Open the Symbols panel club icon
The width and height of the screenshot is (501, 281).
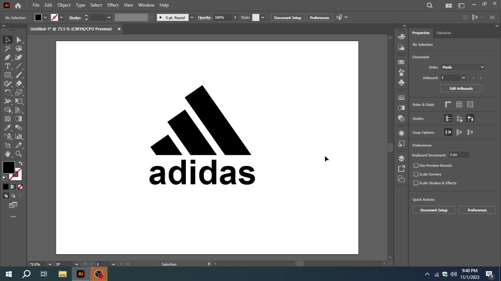401,82
